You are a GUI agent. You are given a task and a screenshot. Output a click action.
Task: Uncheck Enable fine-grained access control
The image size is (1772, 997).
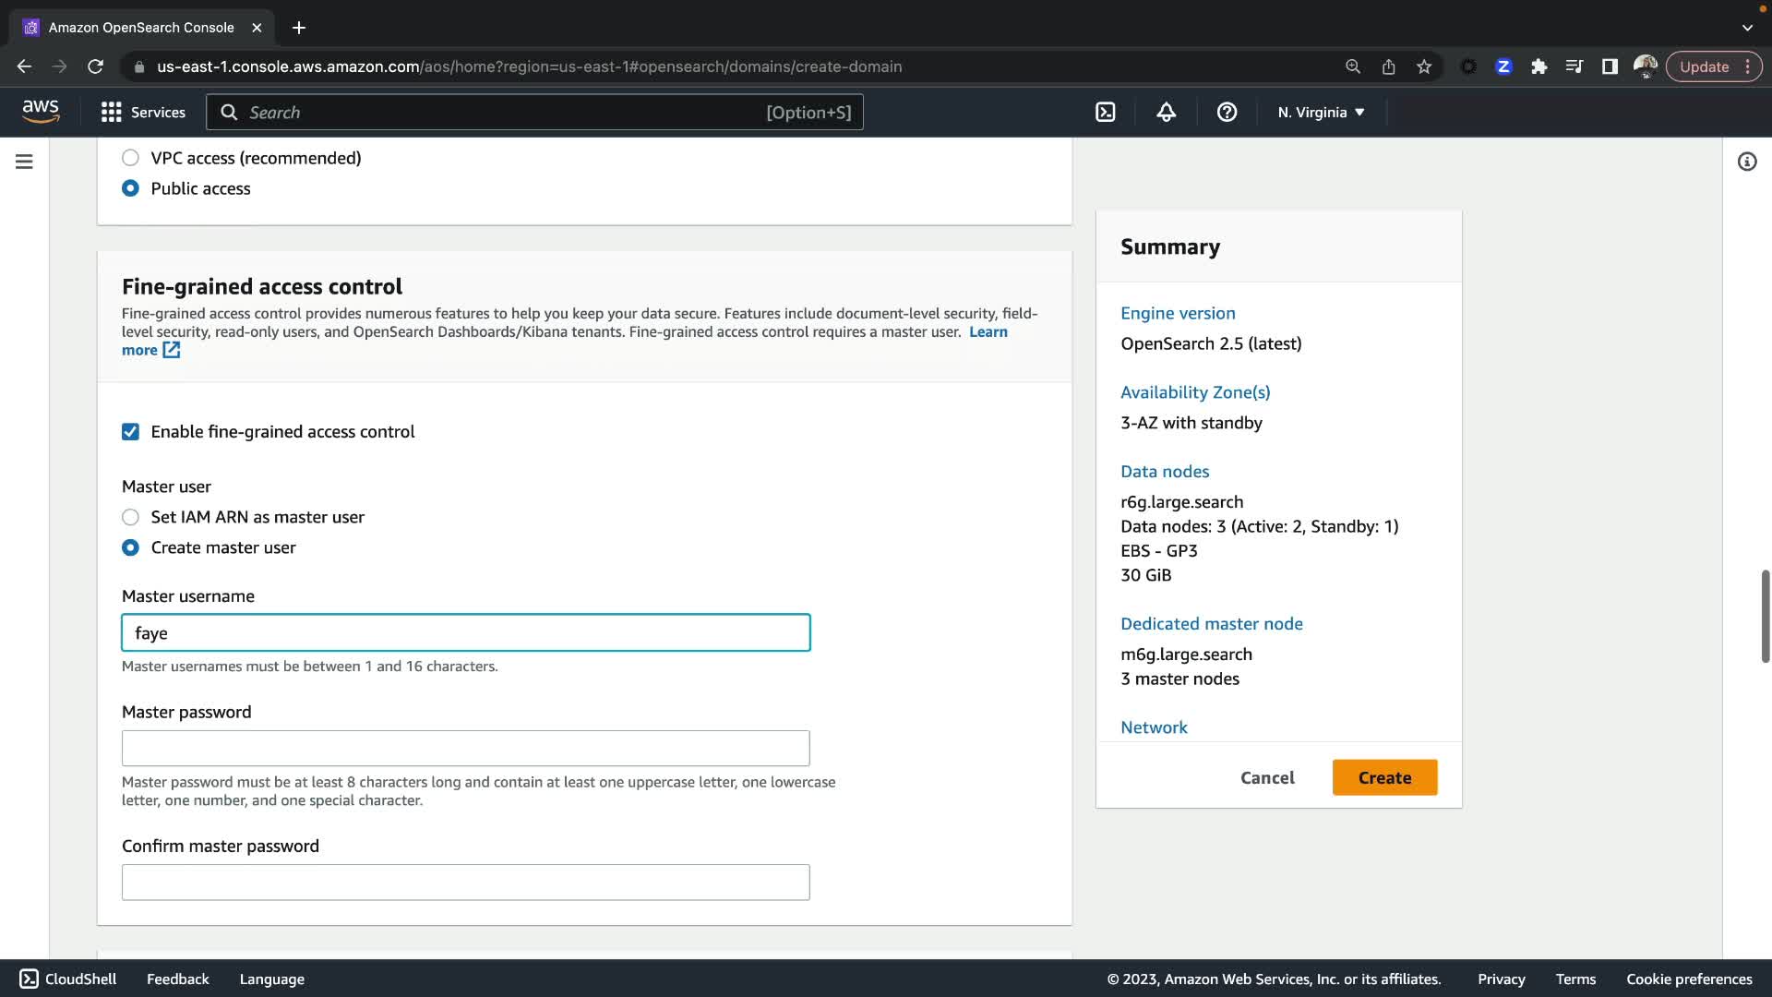coord(130,432)
